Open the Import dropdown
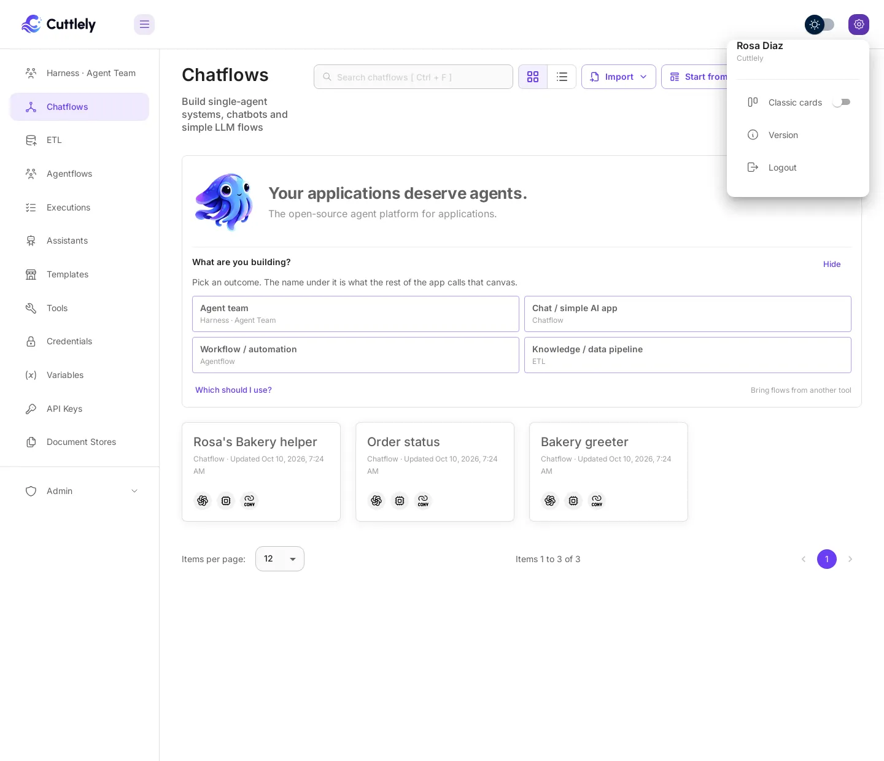The height and width of the screenshot is (761, 884). (619, 77)
